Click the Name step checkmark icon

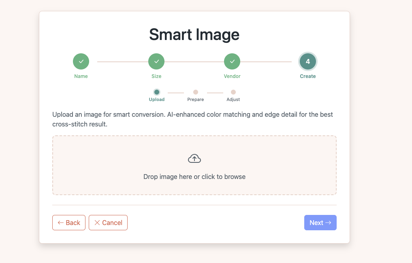point(81,61)
